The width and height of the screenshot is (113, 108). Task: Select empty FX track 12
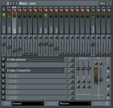click(x=67, y=20)
